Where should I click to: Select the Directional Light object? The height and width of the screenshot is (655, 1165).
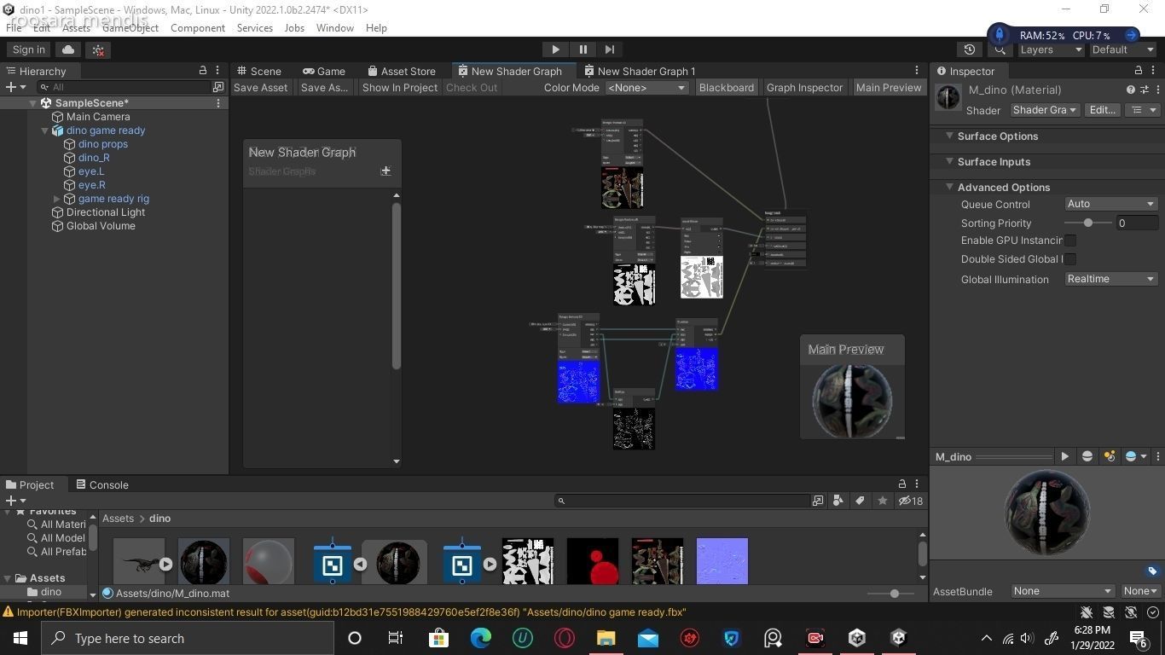click(106, 212)
